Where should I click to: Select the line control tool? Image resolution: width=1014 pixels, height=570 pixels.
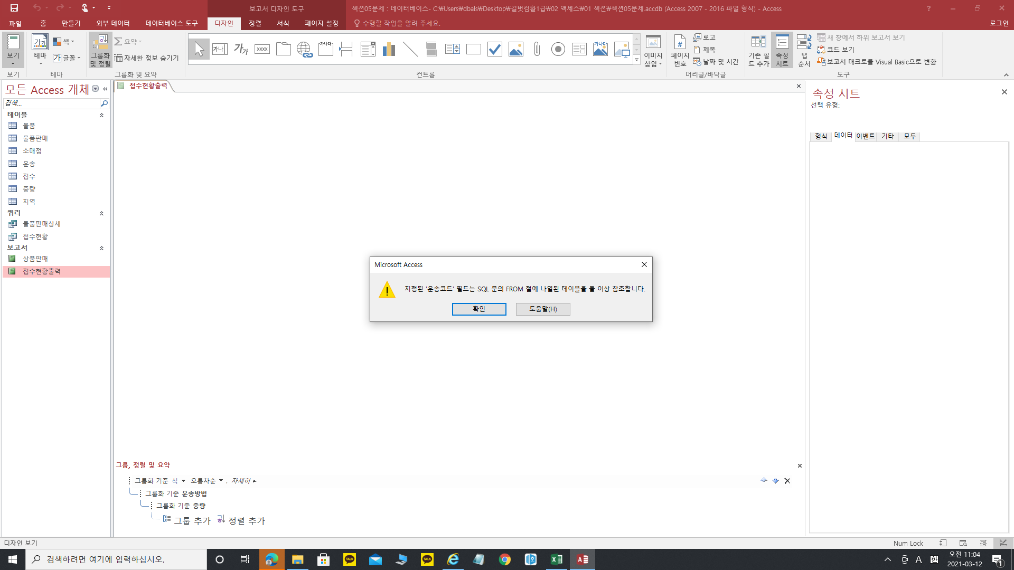pos(410,49)
